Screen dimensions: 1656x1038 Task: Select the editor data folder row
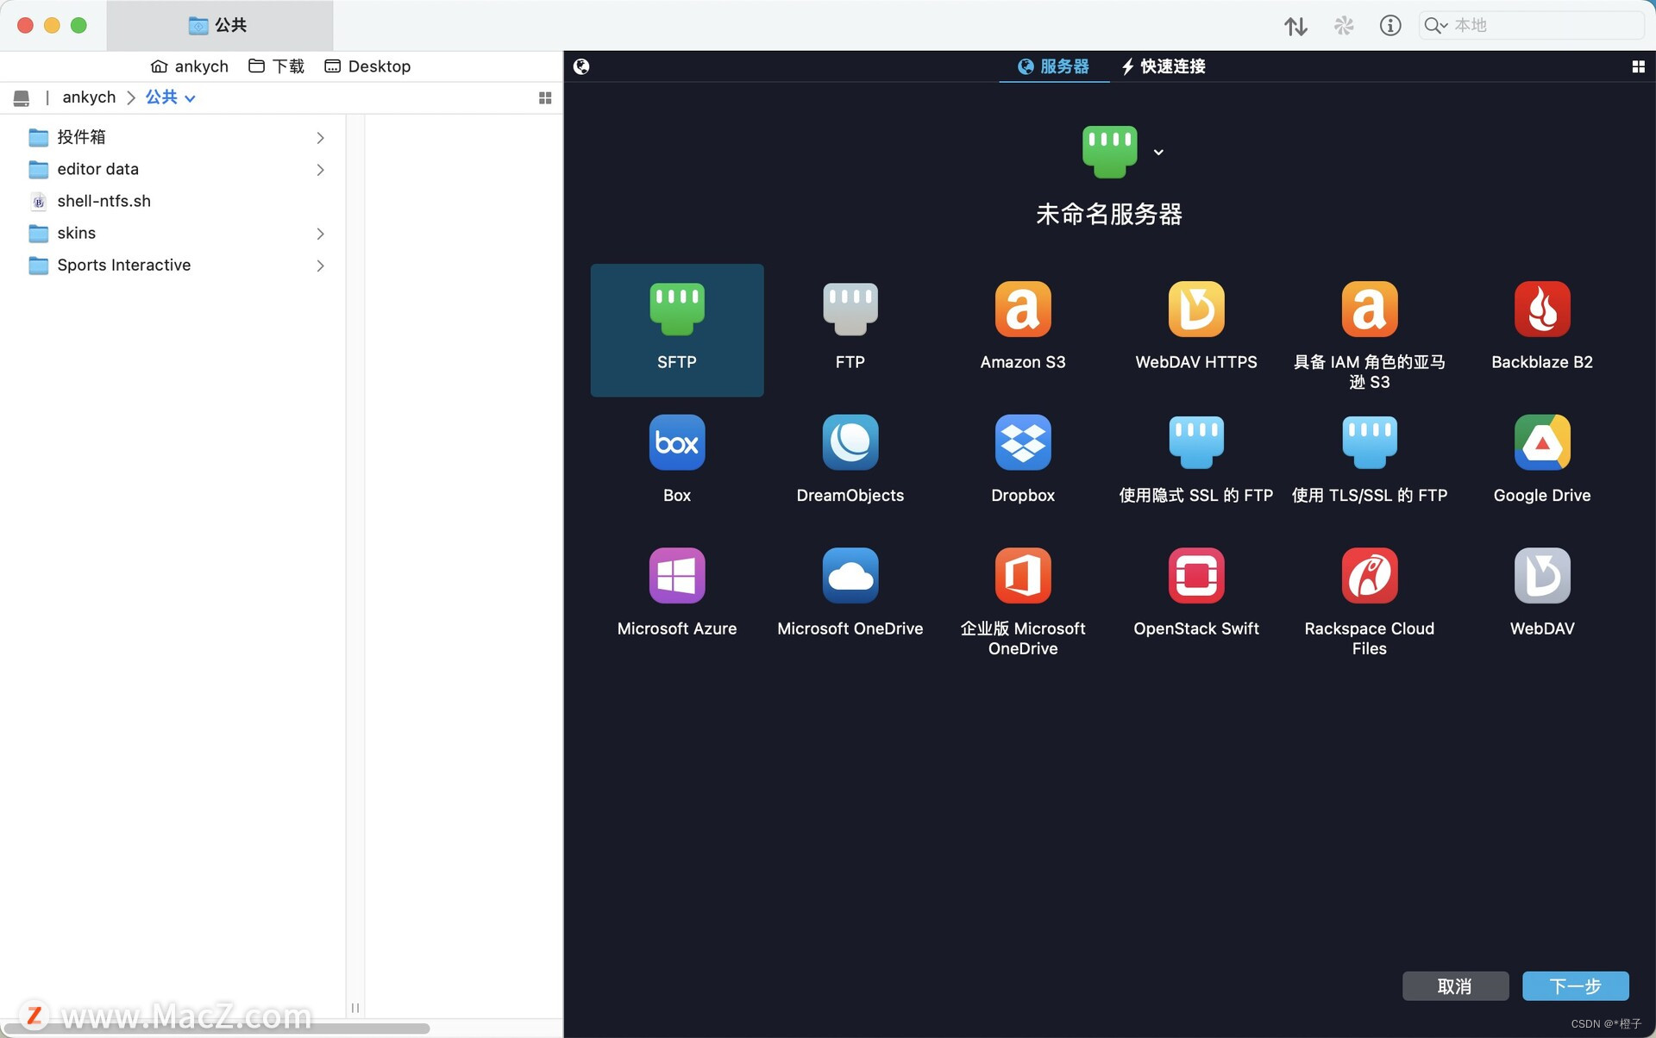tap(173, 169)
